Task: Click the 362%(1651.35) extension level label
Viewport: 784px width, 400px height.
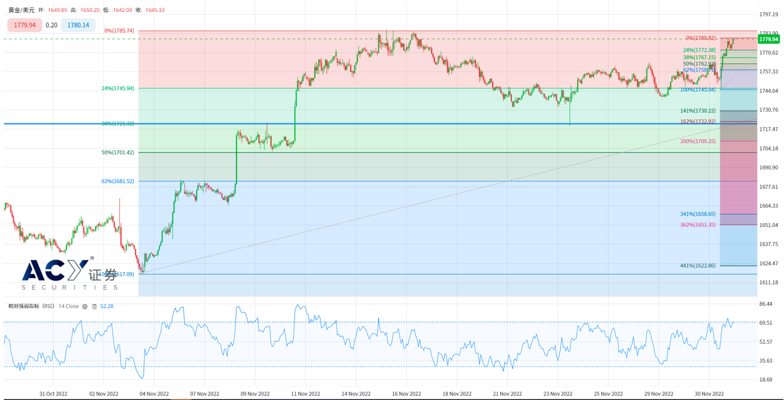Action: coord(698,225)
